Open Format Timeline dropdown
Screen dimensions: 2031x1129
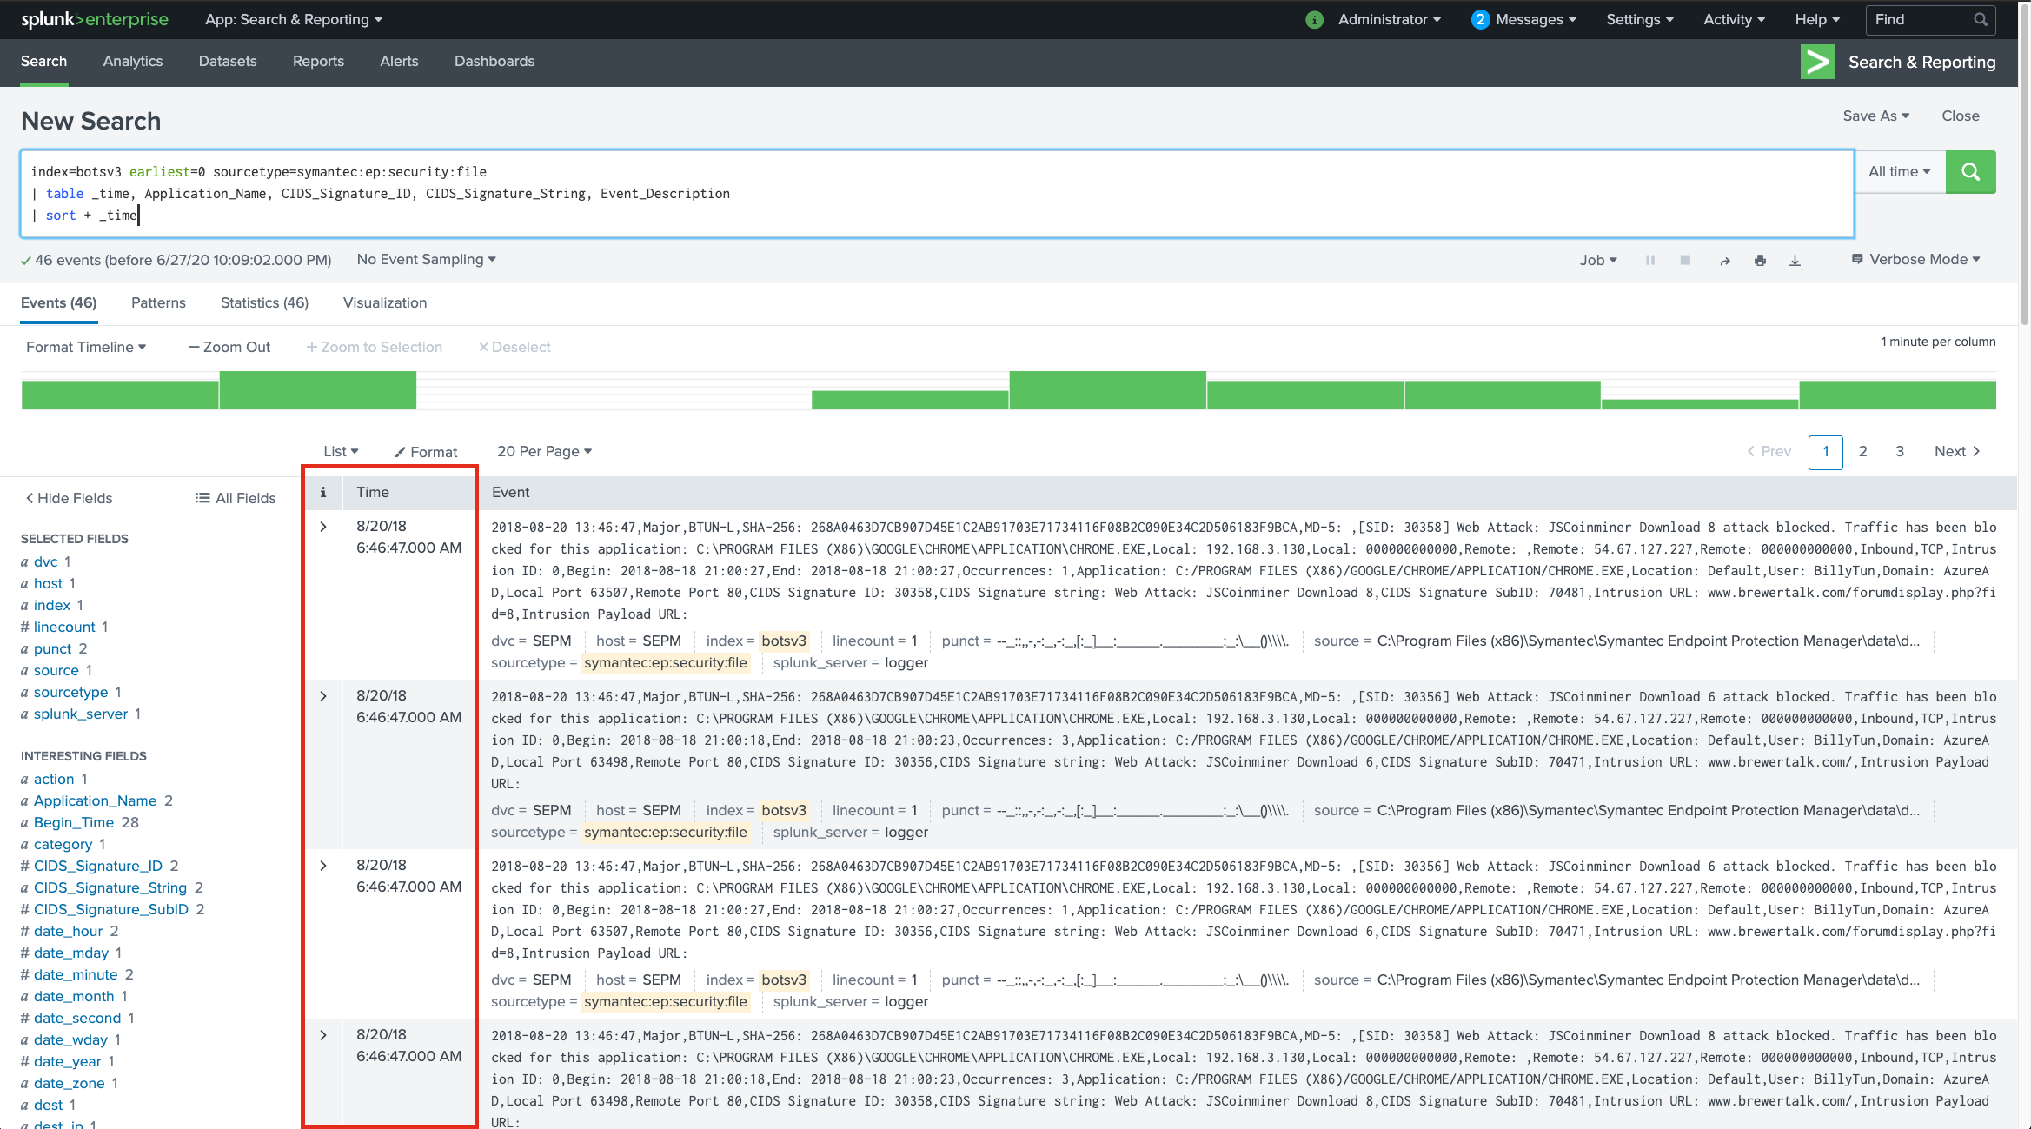pos(86,347)
